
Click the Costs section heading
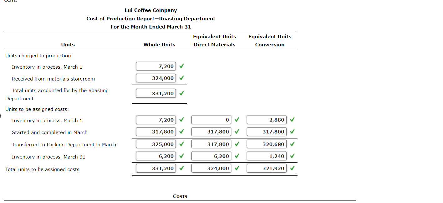coord(180,196)
